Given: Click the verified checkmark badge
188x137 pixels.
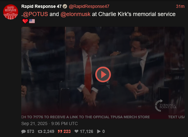Looking at the screenshot, I should [65, 6].
